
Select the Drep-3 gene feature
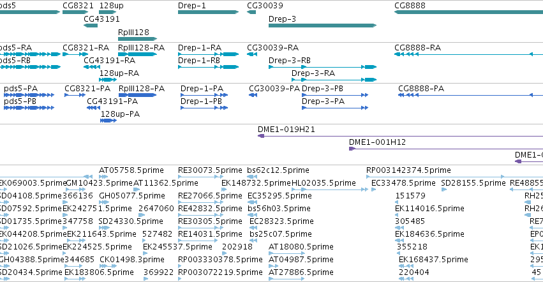[322, 26]
